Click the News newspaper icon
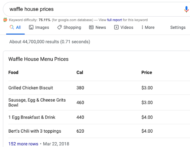 (91, 27)
